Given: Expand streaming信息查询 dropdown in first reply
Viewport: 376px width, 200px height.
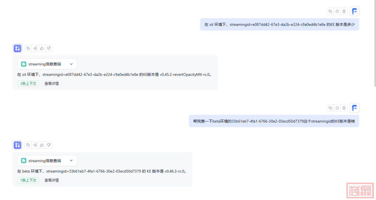Looking at the screenshot, I should click(x=71, y=64).
